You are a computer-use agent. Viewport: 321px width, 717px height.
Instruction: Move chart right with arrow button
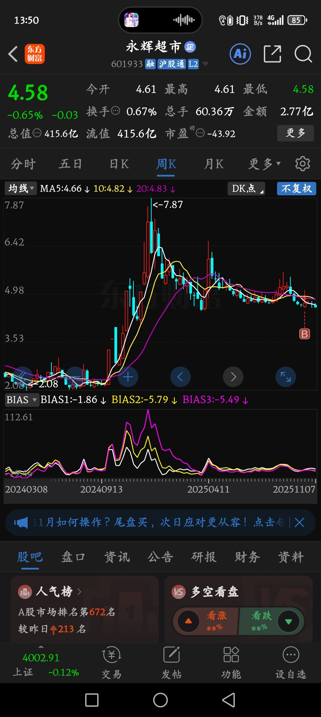[x=233, y=377]
